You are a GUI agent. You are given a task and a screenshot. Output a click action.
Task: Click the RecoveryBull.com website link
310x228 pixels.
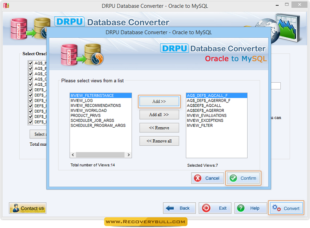pos(146,222)
